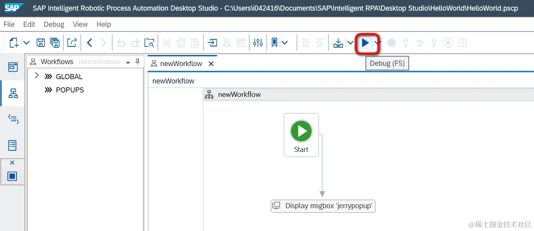Close the bottom sidebar panel with x
Image resolution: width=534 pixels, height=231 pixels.
pyautogui.click(x=12, y=163)
